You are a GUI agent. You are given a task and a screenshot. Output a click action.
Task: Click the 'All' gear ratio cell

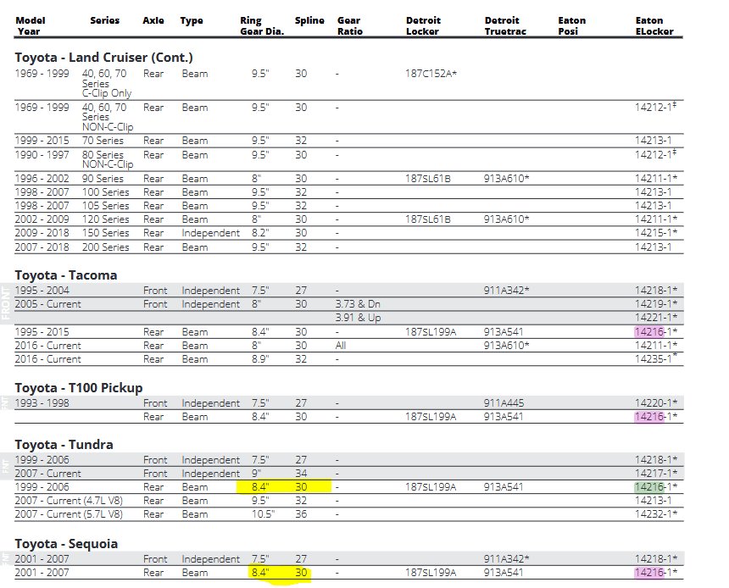[x=341, y=346]
